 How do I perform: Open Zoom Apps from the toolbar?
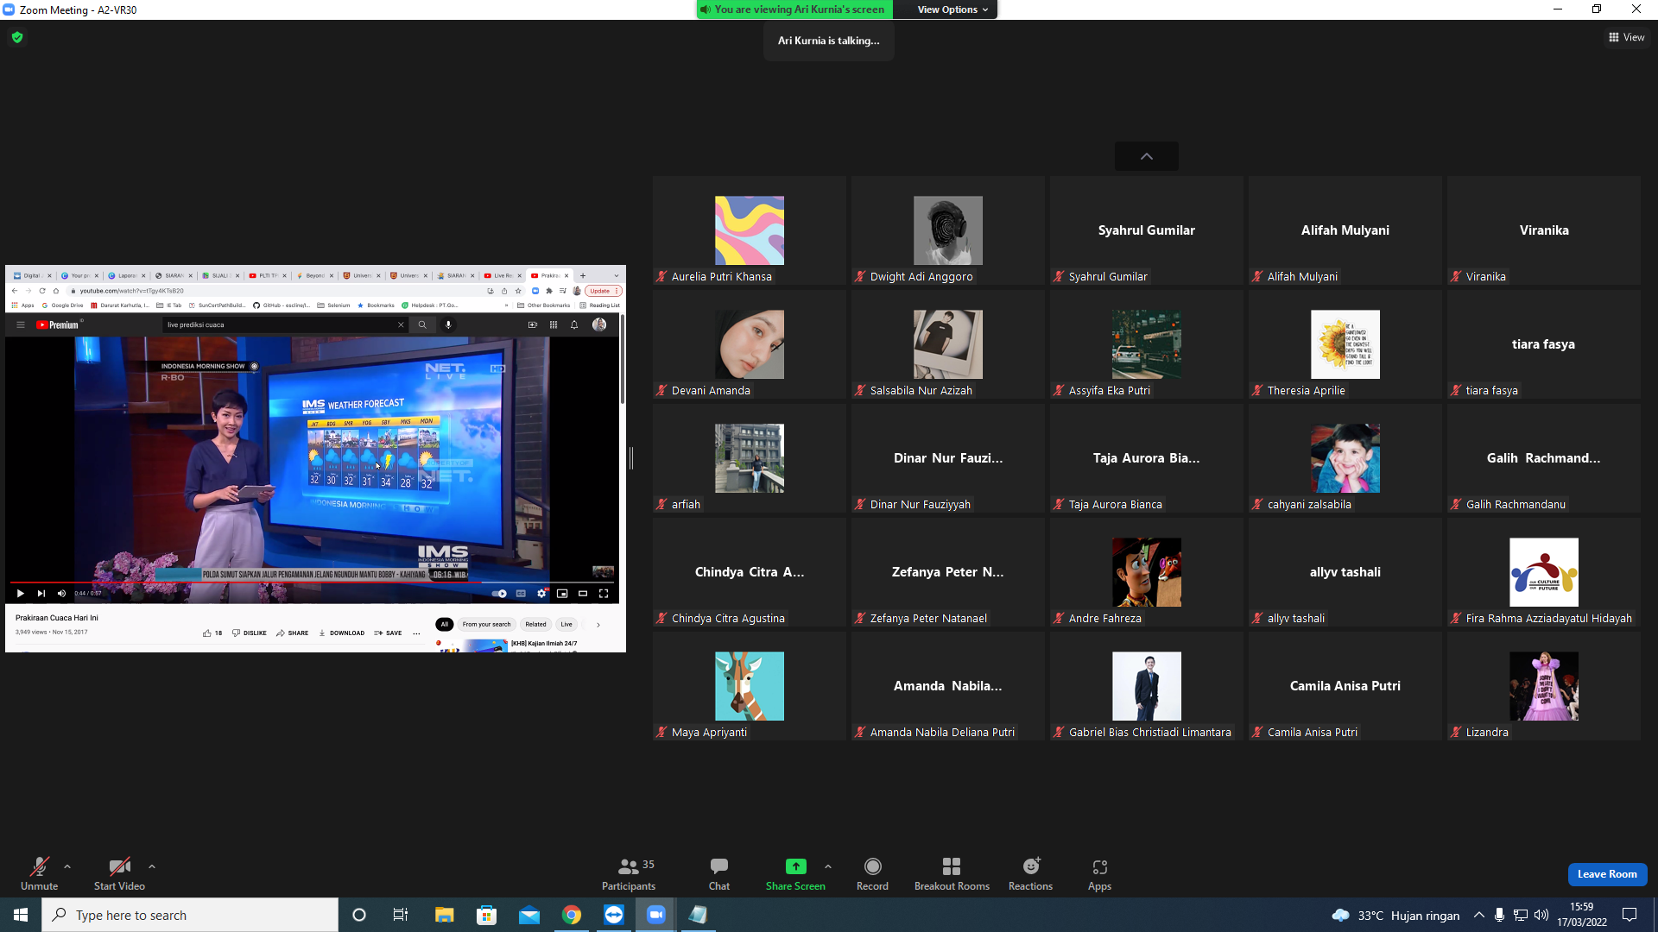click(1099, 873)
